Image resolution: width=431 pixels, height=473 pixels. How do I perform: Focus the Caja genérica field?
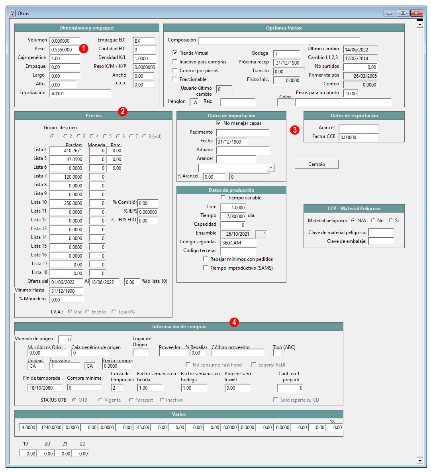(65, 58)
